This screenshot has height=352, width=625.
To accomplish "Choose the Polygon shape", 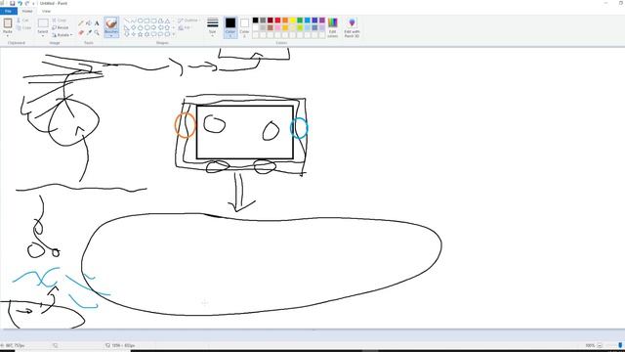I will point(160,21).
